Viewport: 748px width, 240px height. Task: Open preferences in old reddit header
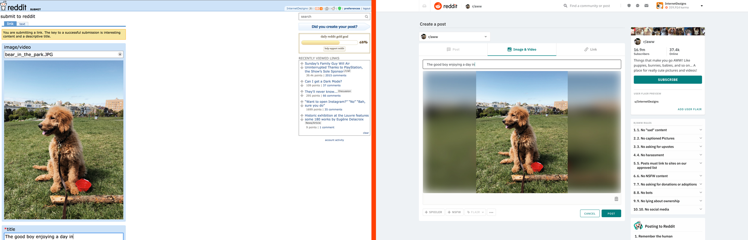[352, 9]
